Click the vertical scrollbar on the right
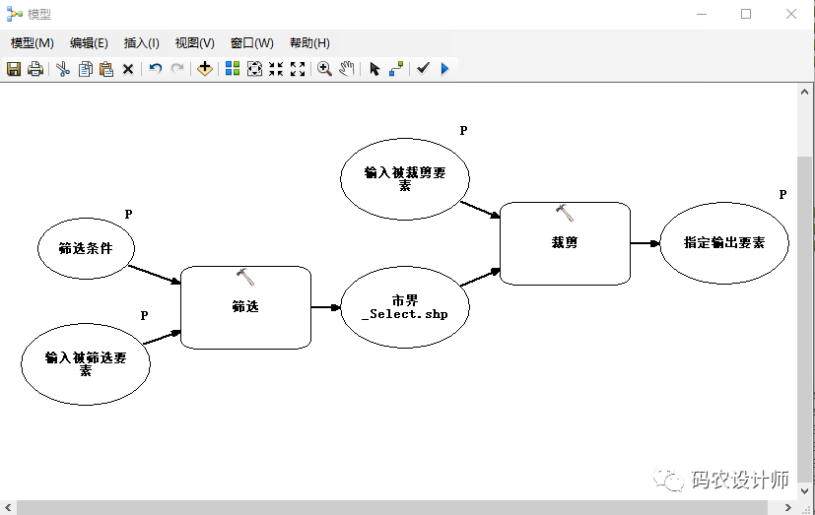The image size is (815, 515). pos(805,295)
